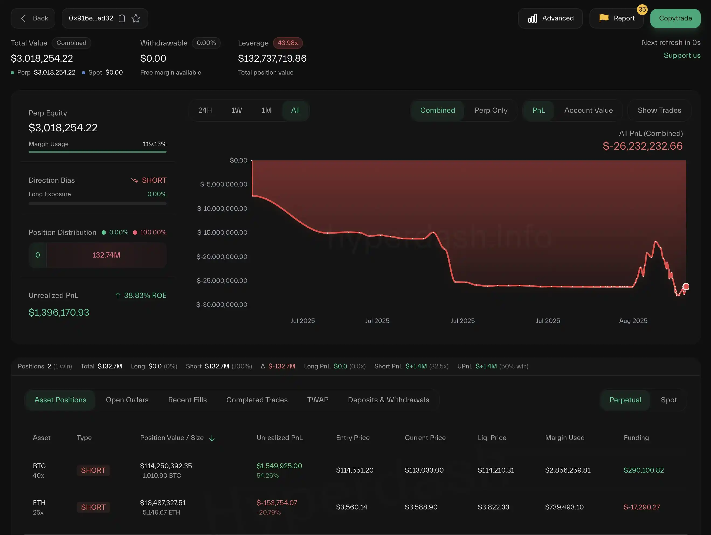Switch chart to Perp Only
Viewport: 711px width, 535px height.
click(491, 110)
